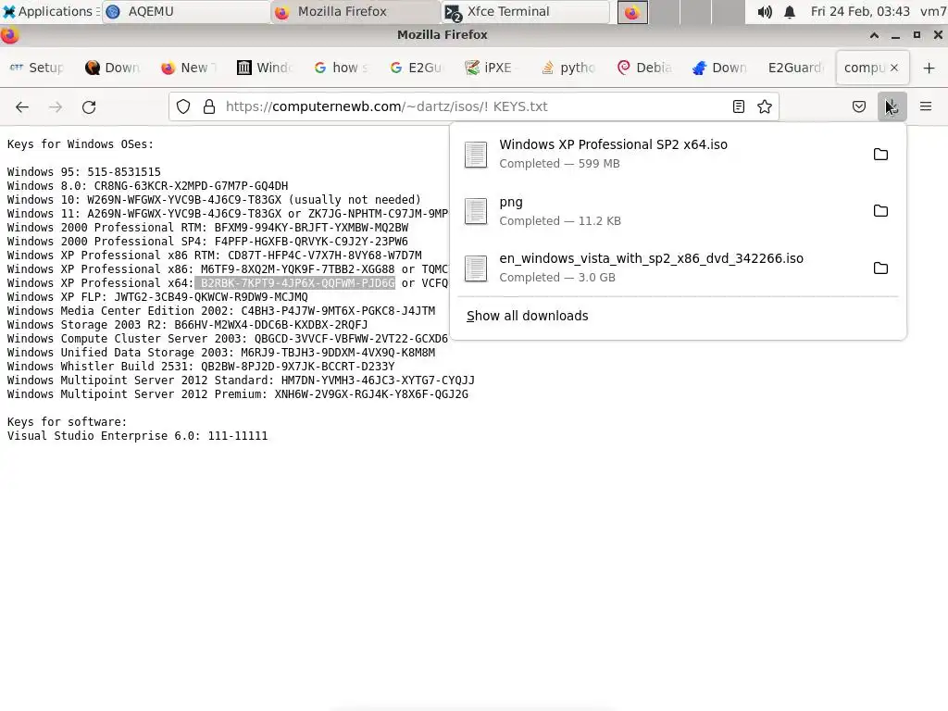Click the highlighted XP x64 product key
Image resolution: width=948 pixels, height=711 pixels.
pyautogui.click(x=295, y=283)
